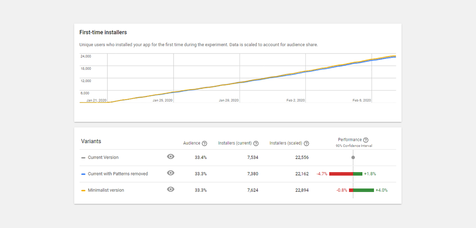Open the Installers (scaled) help icon

[306, 144]
